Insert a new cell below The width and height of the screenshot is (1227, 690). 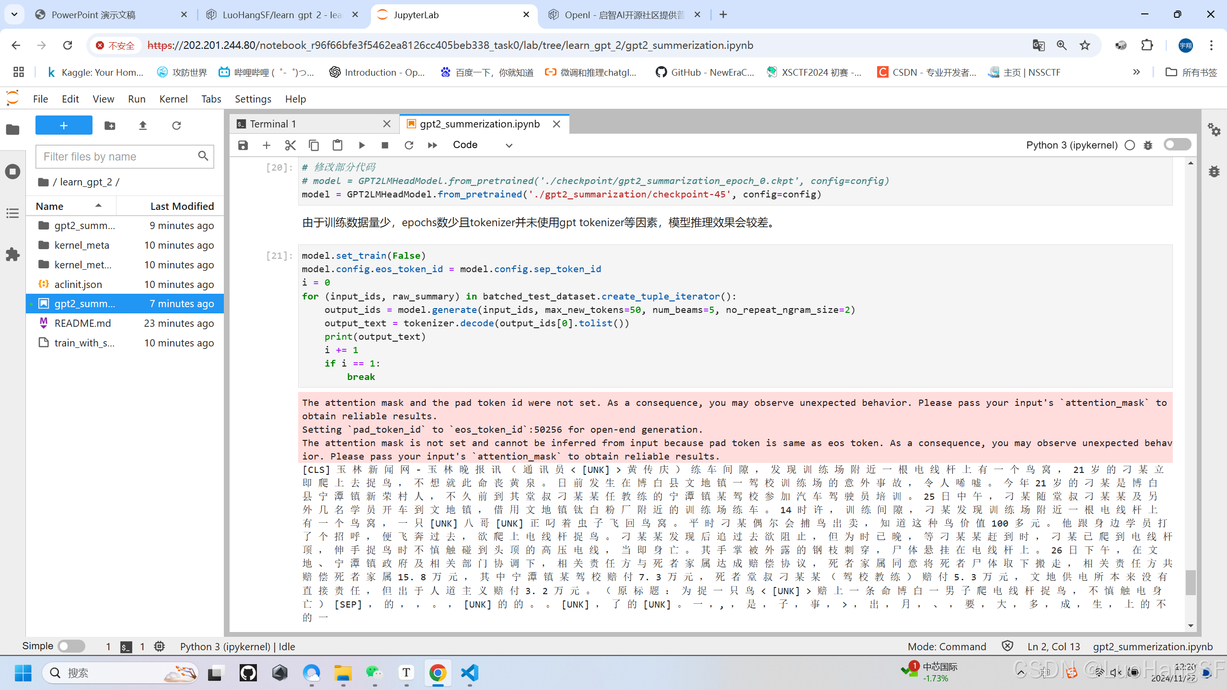pyautogui.click(x=266, y=145)
